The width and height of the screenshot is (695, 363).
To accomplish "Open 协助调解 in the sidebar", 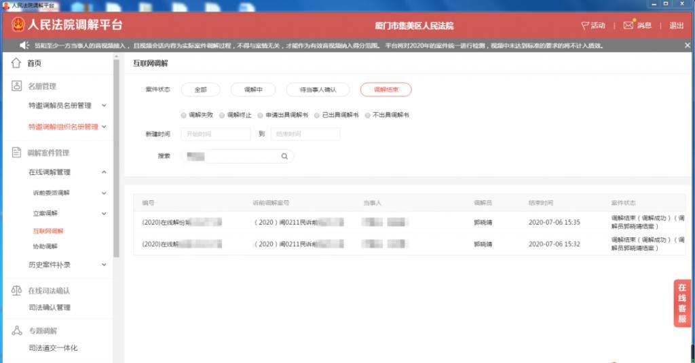I will click(x=45, y=246).
